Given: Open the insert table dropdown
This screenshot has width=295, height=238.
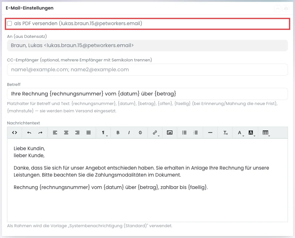Looking at the screenshot, I should [x=266, y=133].
